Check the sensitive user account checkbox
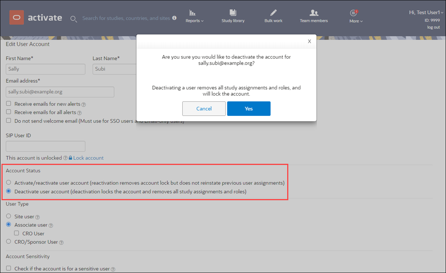446x273 pixels. pyautogui.click(x=9, y=268)
